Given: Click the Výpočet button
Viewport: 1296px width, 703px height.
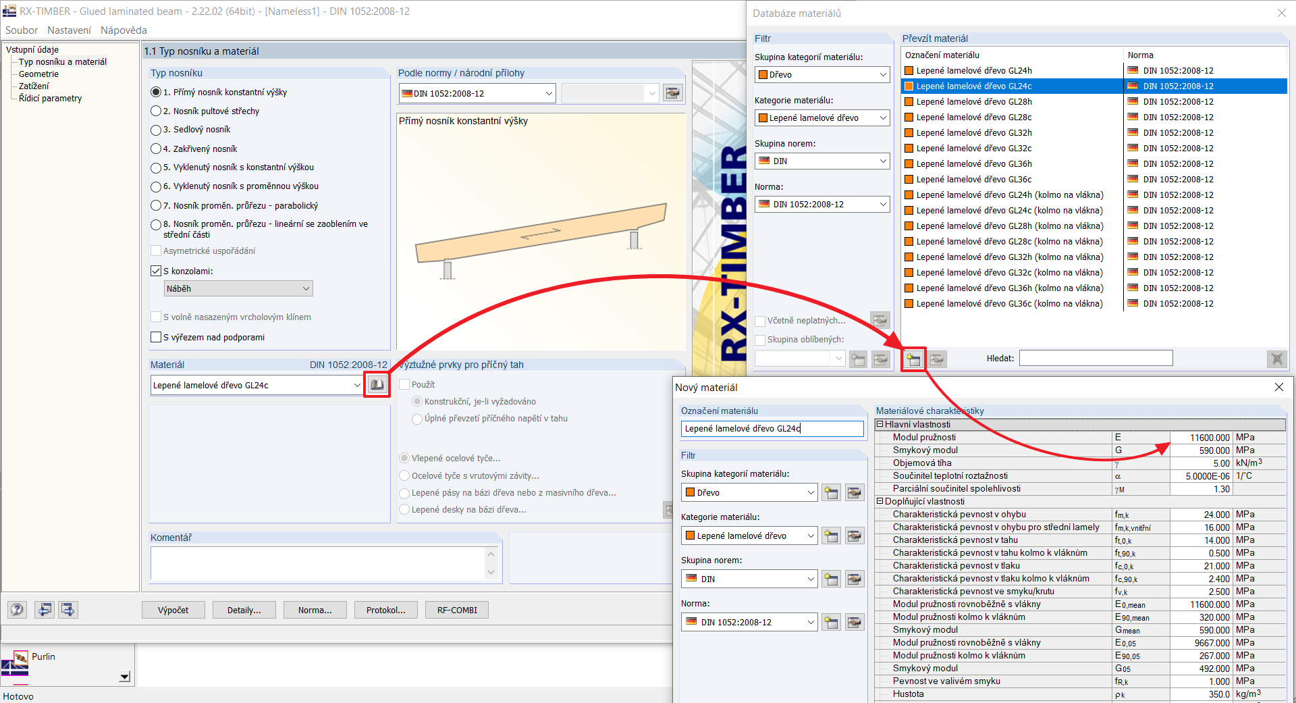Looking at the screenshot, I should click(x=173, y=610).
